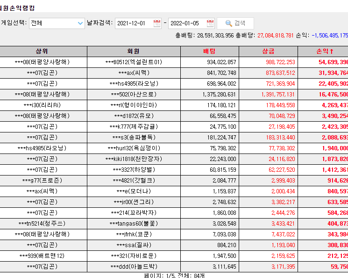
Task: Click prize amount 988,722,253
Action: point(280,62)
